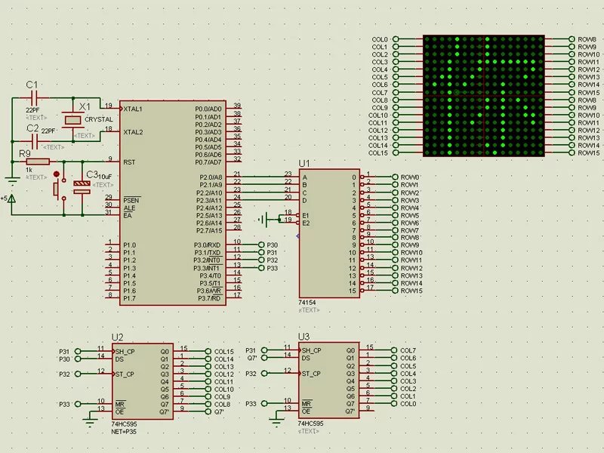Select the U1 74154 decoder body

click(329, 233)
